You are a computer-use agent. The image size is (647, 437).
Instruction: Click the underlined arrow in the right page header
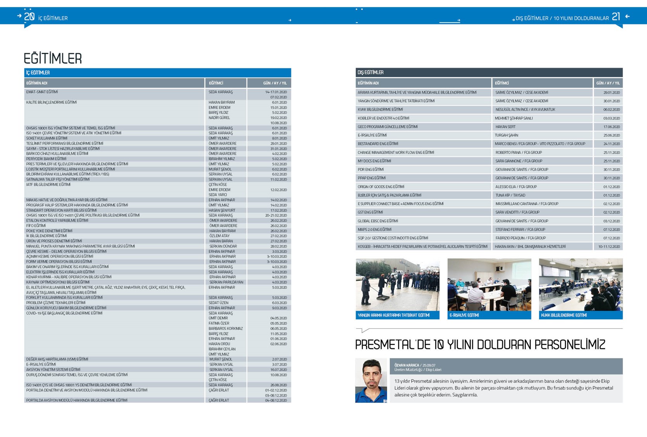click(458, 20)
